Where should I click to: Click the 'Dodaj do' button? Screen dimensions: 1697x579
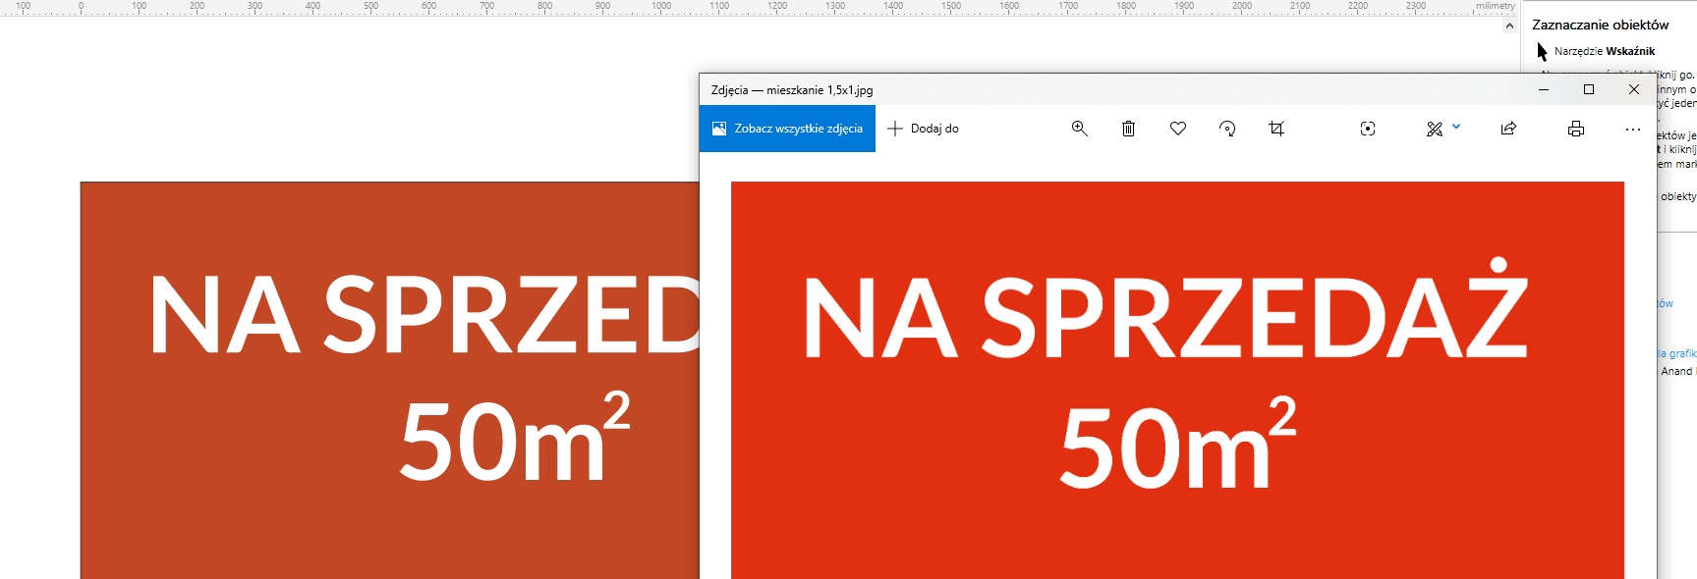(x=923, y=129)
